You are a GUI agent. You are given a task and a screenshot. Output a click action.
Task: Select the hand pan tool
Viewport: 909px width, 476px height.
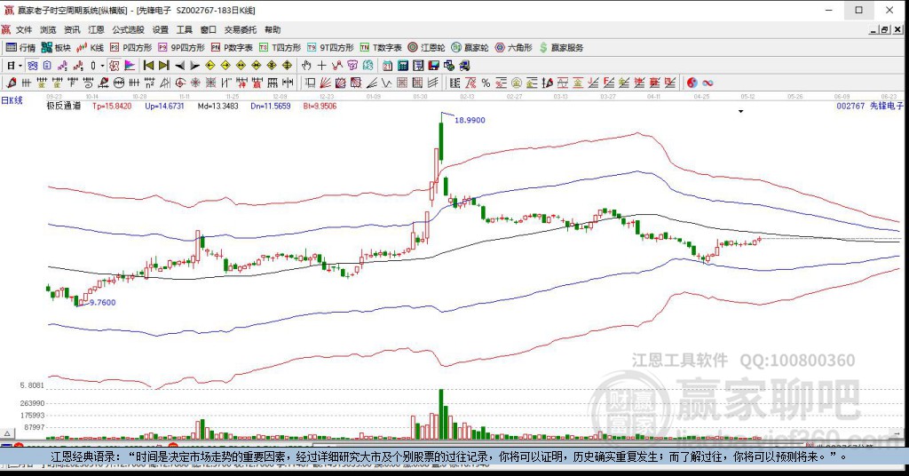point(306,66)
